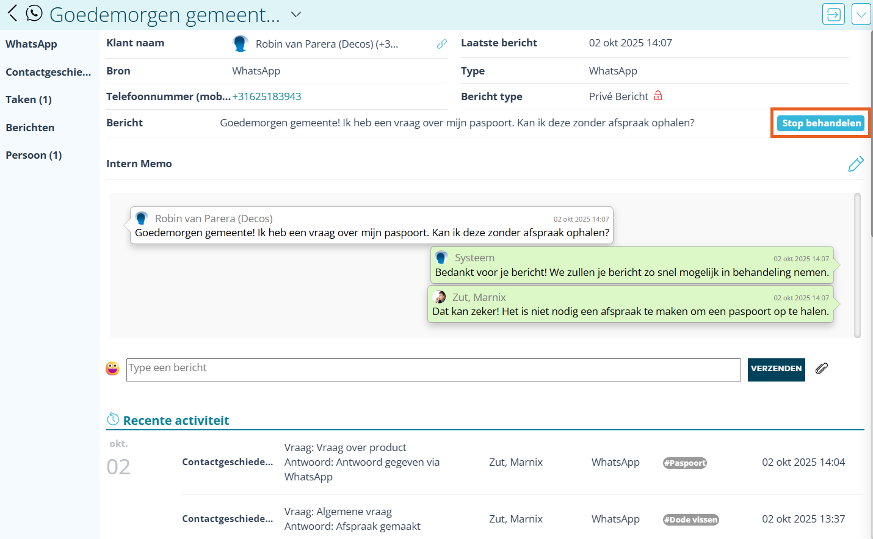Attach a file using the paperclip icon

coord(821,369)
